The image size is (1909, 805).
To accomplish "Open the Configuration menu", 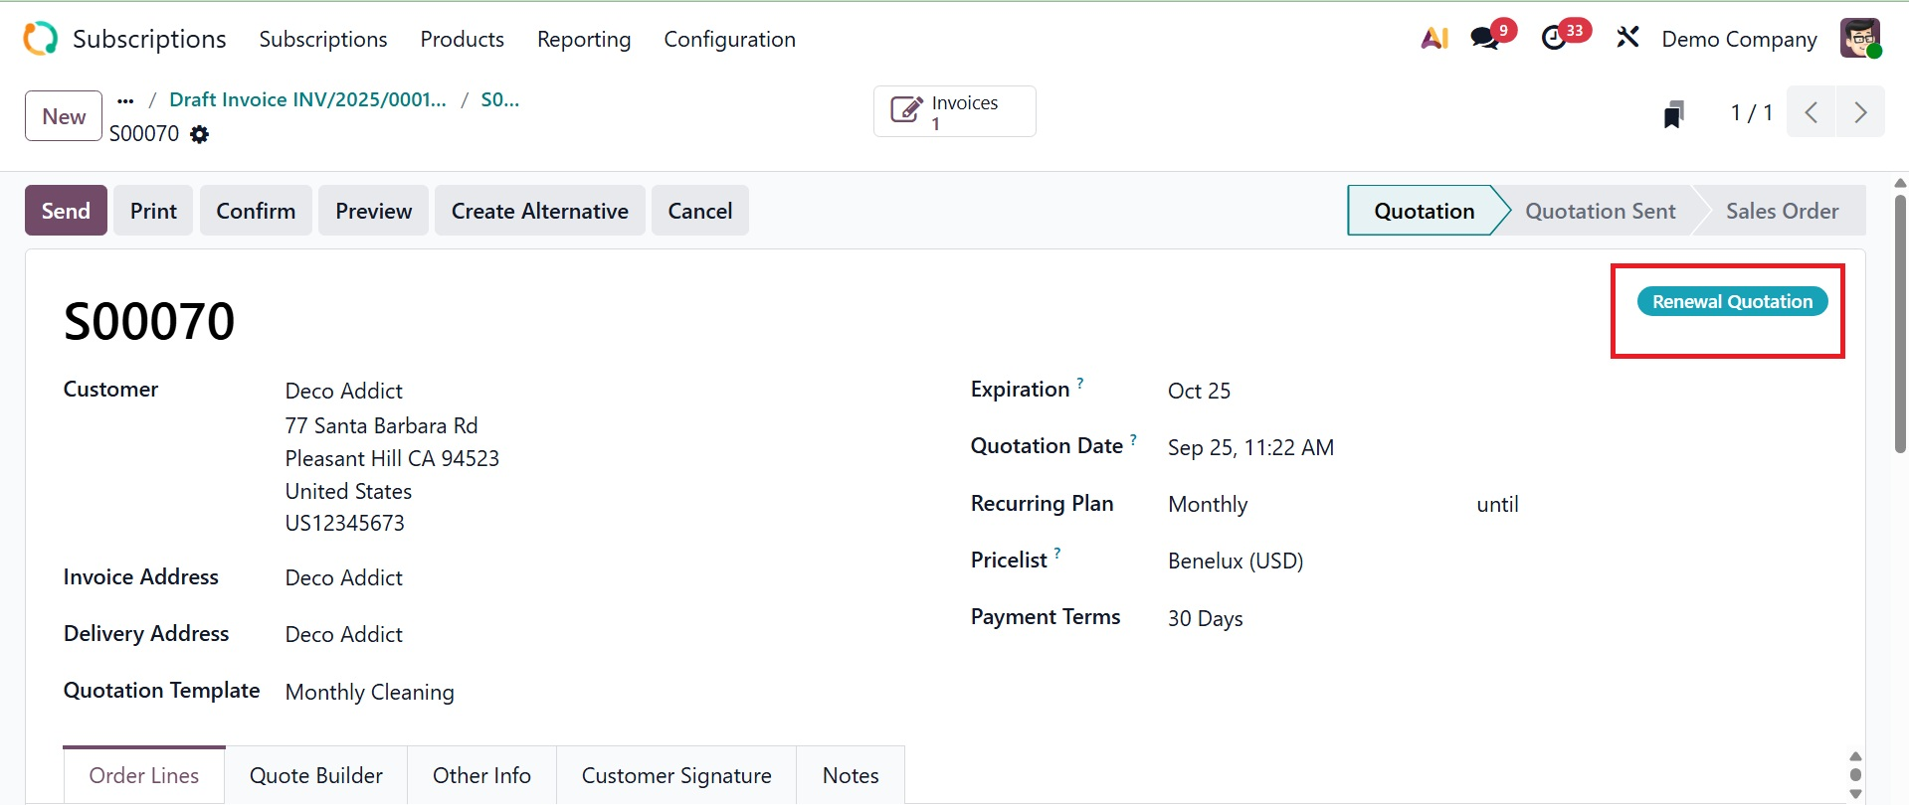I will tap(729, 39).
